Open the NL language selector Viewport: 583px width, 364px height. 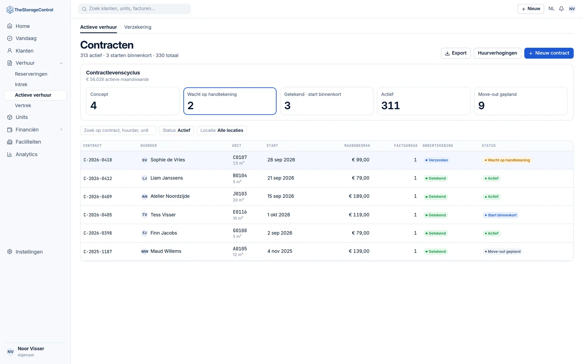[x=551, y=9]
